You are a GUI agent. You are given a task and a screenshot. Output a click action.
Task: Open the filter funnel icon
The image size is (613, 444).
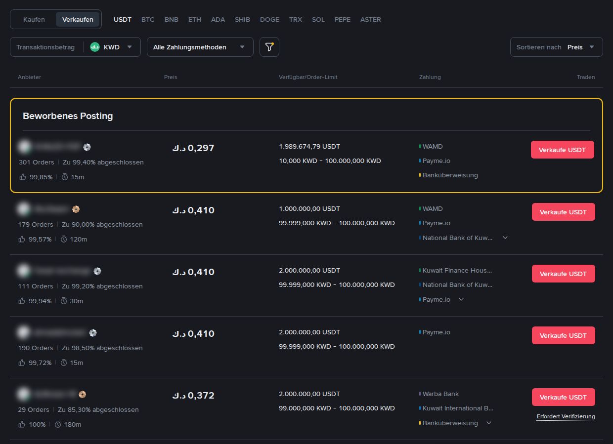(x=269, y=47)
